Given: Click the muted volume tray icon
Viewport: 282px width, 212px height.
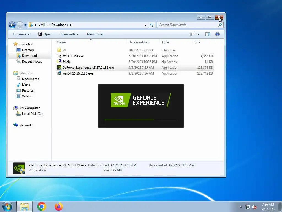Looking at the screenshot, I should pyautogui.click(x=254, y=207).
